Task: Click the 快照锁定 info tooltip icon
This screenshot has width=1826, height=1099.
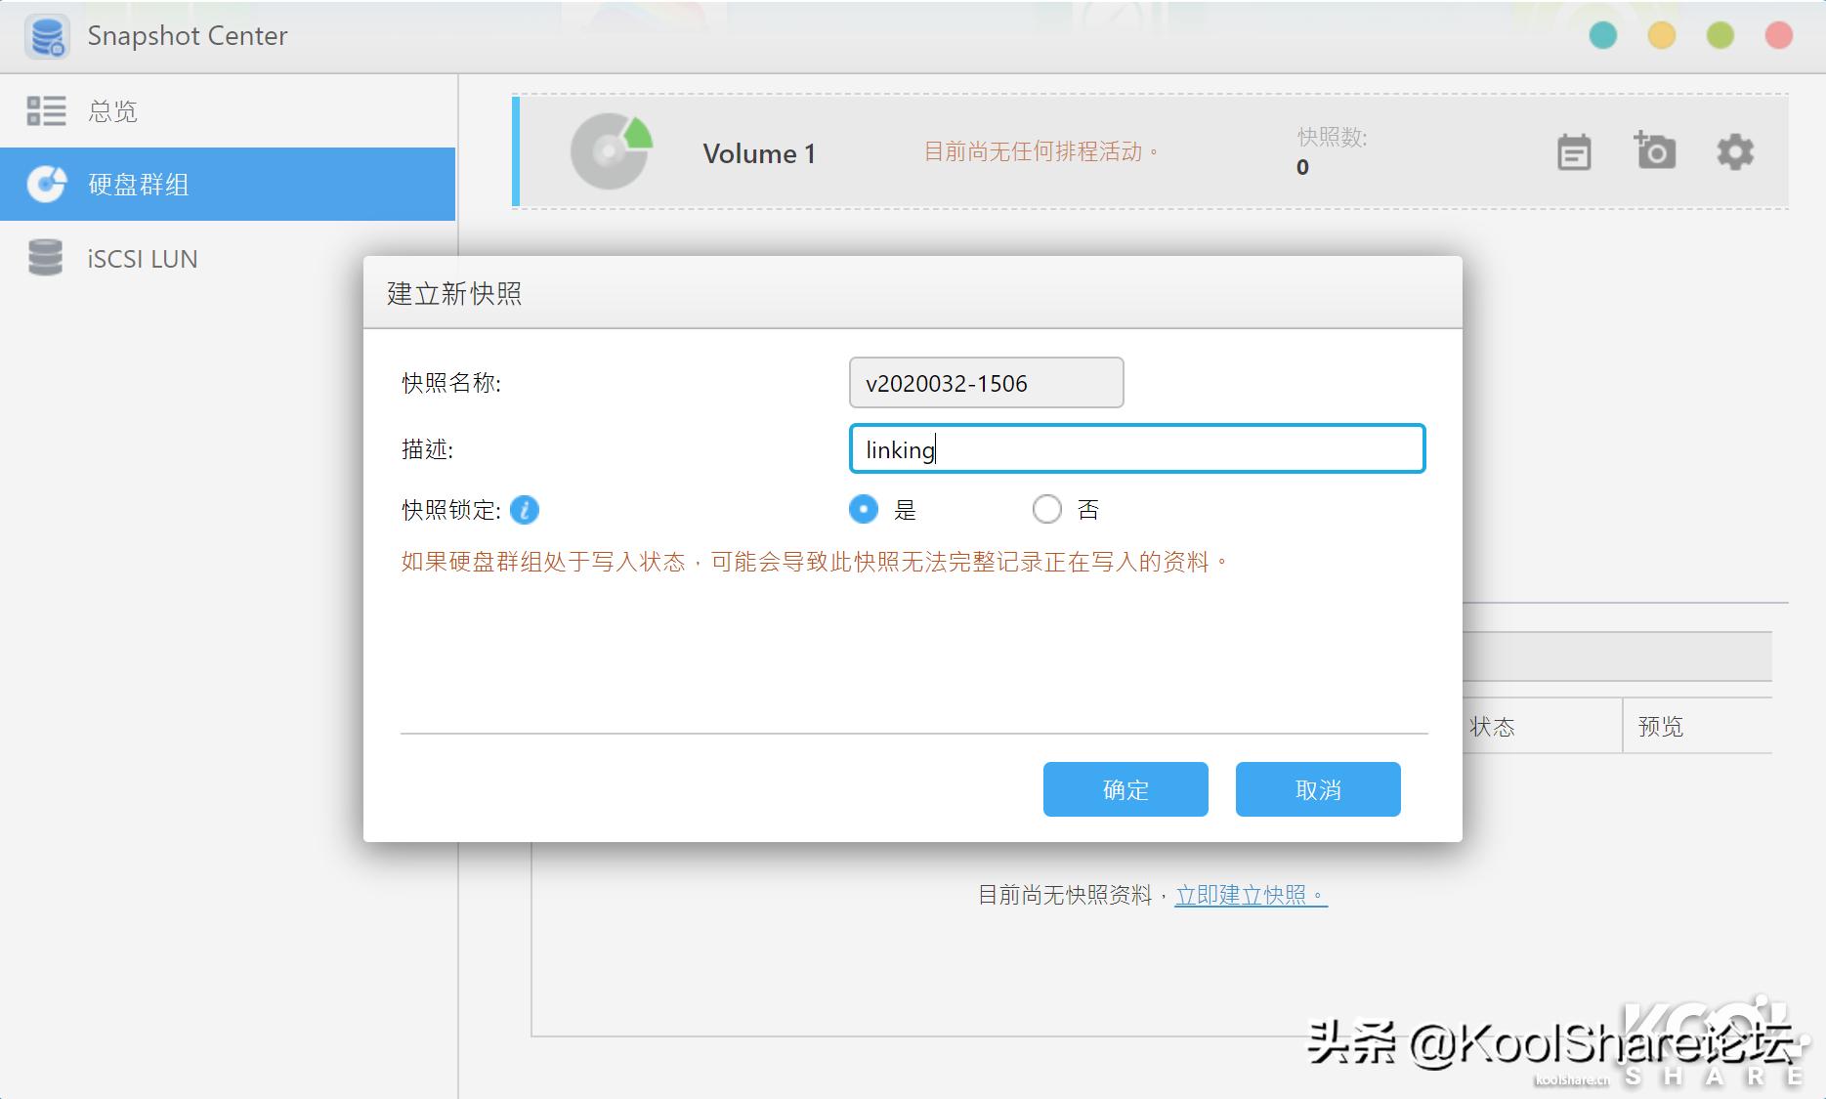Action: click(x=525, y=509)
